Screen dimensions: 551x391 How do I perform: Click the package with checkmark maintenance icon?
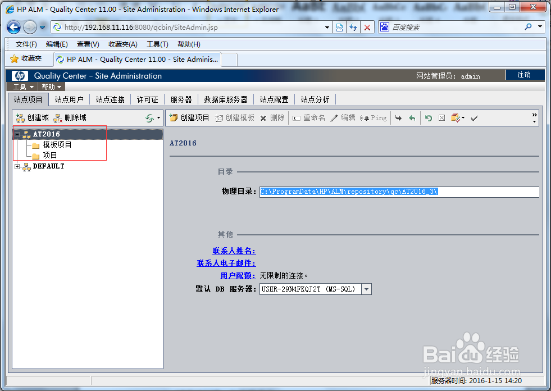coord(456,118)
